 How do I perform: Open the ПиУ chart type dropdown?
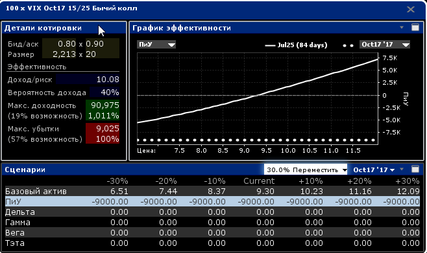[156, 45]
